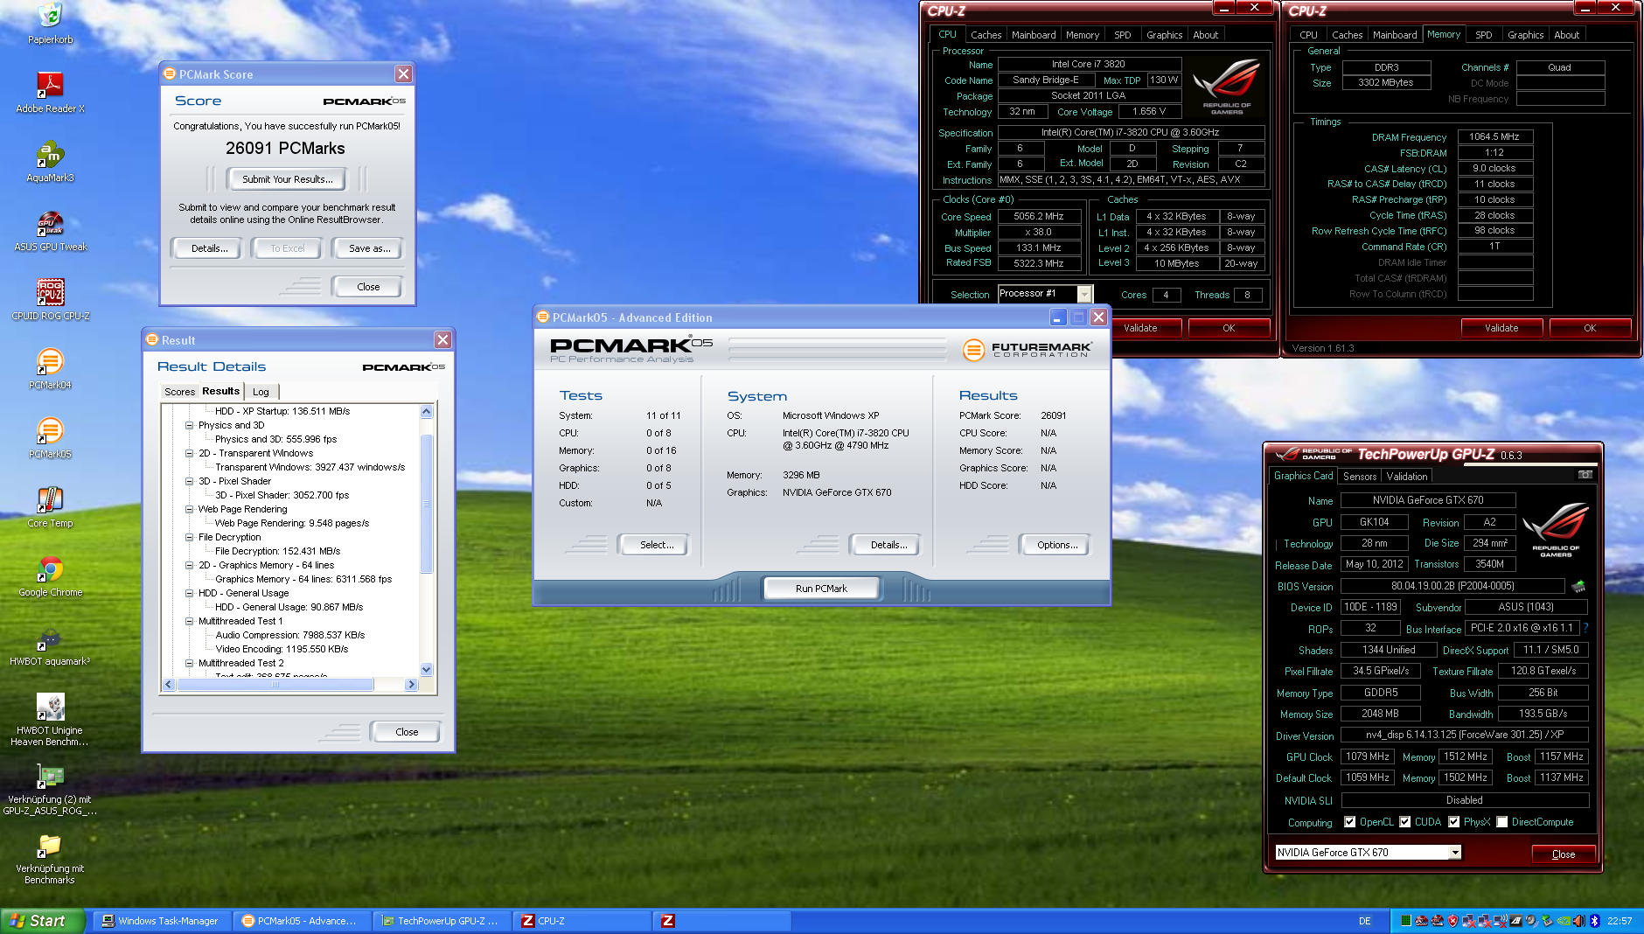Viewport: 1644px width, 934px height.
Task: Click the Result list scroll down arrow
Action: point(426,669)
